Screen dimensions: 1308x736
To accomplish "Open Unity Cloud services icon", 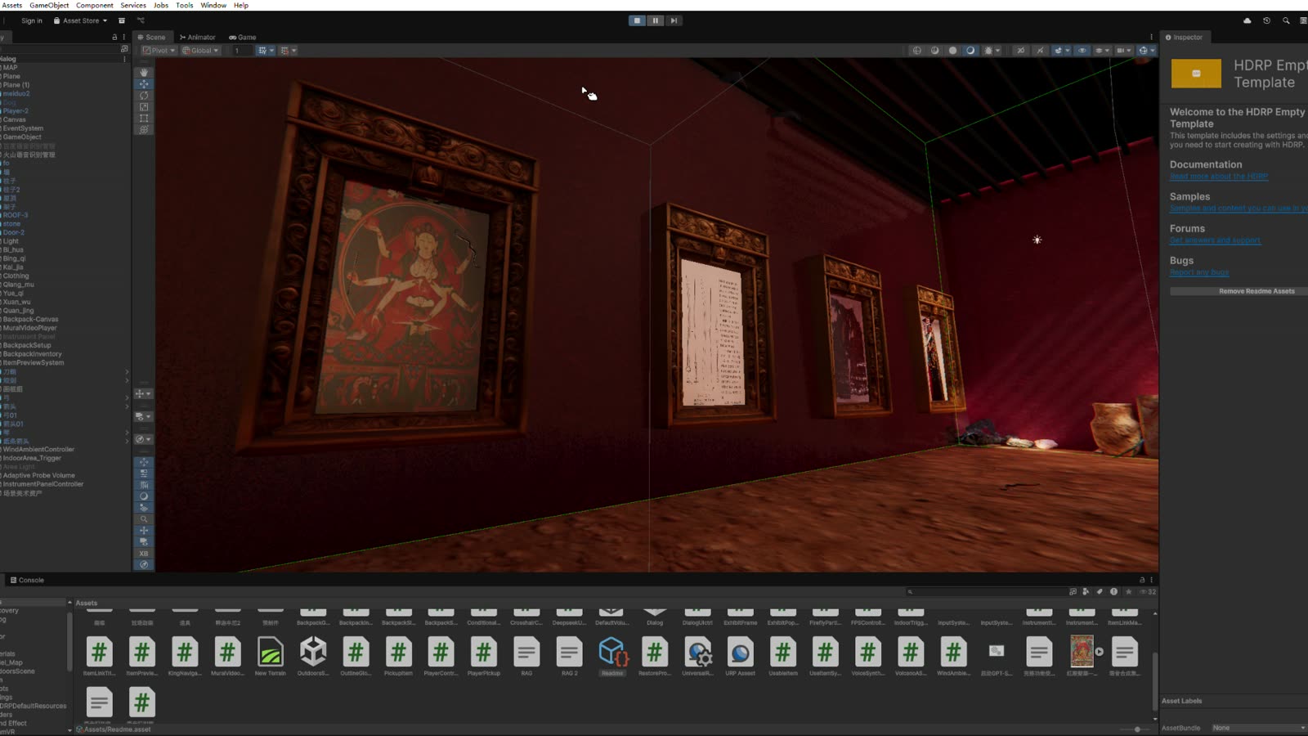I will 1247,20.
